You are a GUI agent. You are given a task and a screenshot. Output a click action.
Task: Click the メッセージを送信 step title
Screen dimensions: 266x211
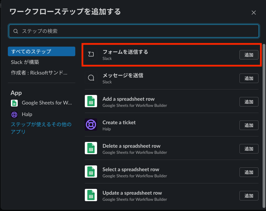(x=123, y=75)
